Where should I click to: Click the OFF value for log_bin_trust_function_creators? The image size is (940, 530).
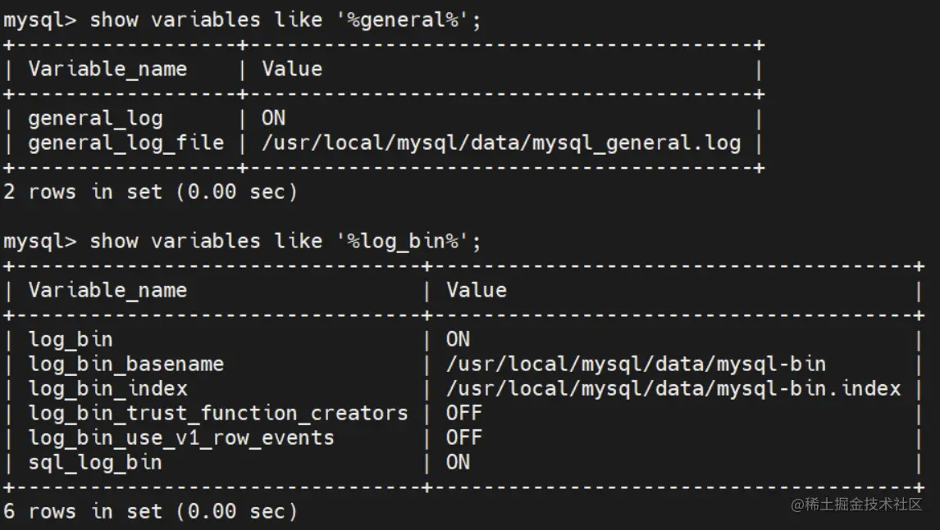click(463, 414)
